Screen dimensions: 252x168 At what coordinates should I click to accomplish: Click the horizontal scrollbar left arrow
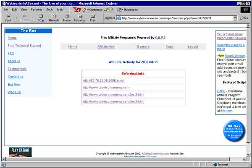point(4,159)
